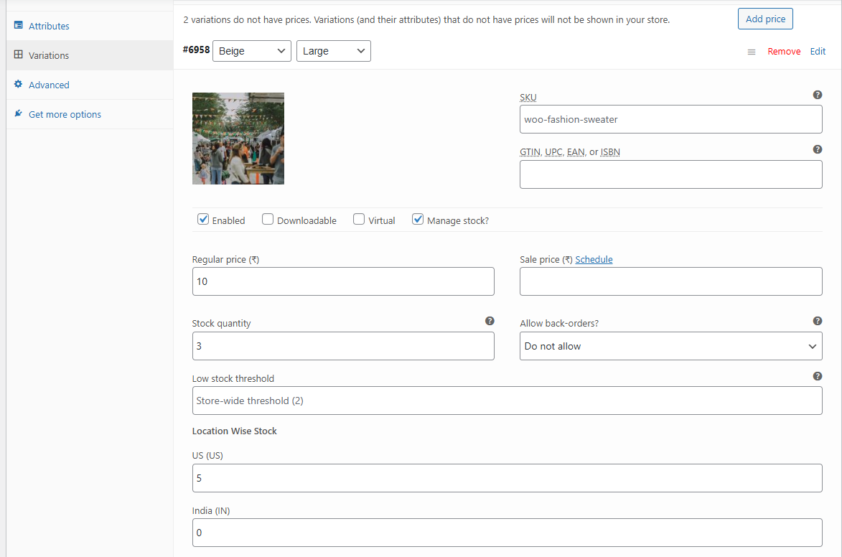Click the help icon next to SKU
This screenshot has height=557, width=842.
click(817, 95)
